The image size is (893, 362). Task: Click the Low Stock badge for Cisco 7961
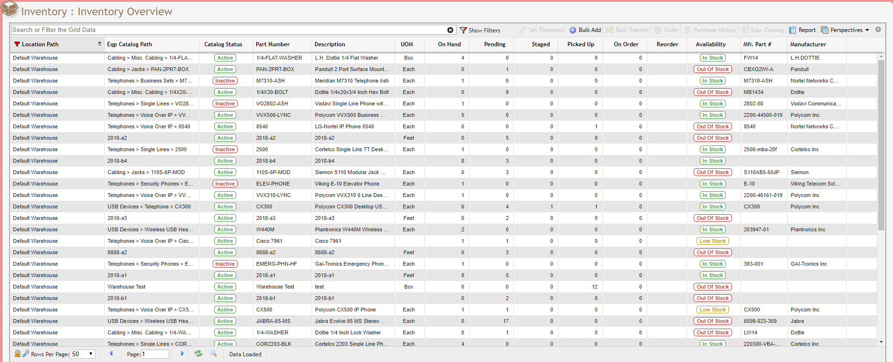click(712, 241)
